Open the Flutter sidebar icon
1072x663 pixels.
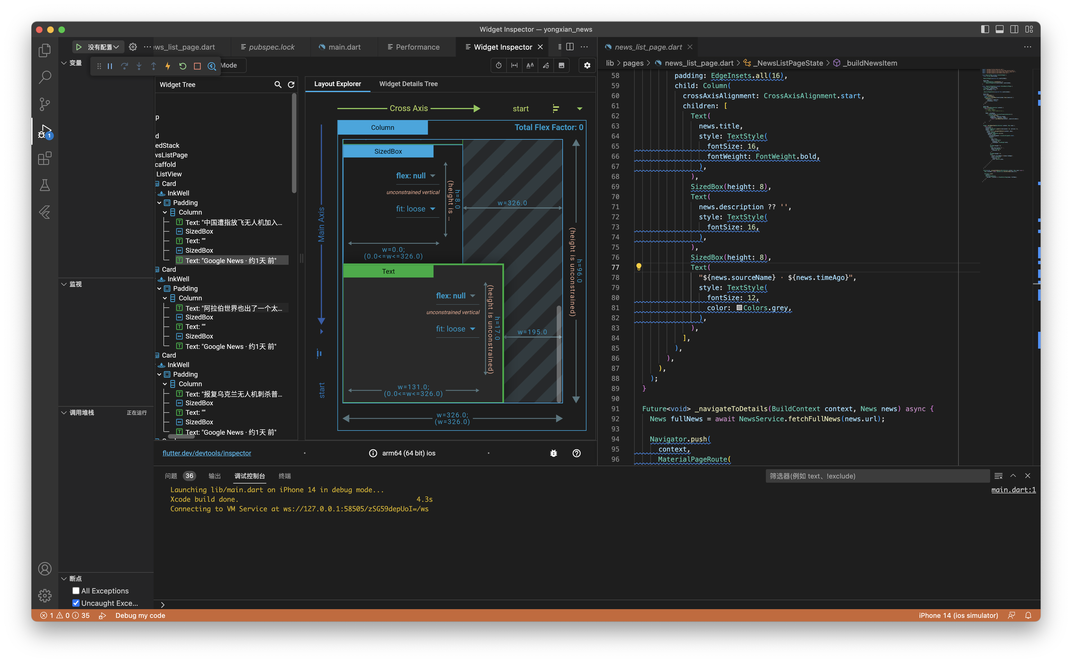coord(45,212)
